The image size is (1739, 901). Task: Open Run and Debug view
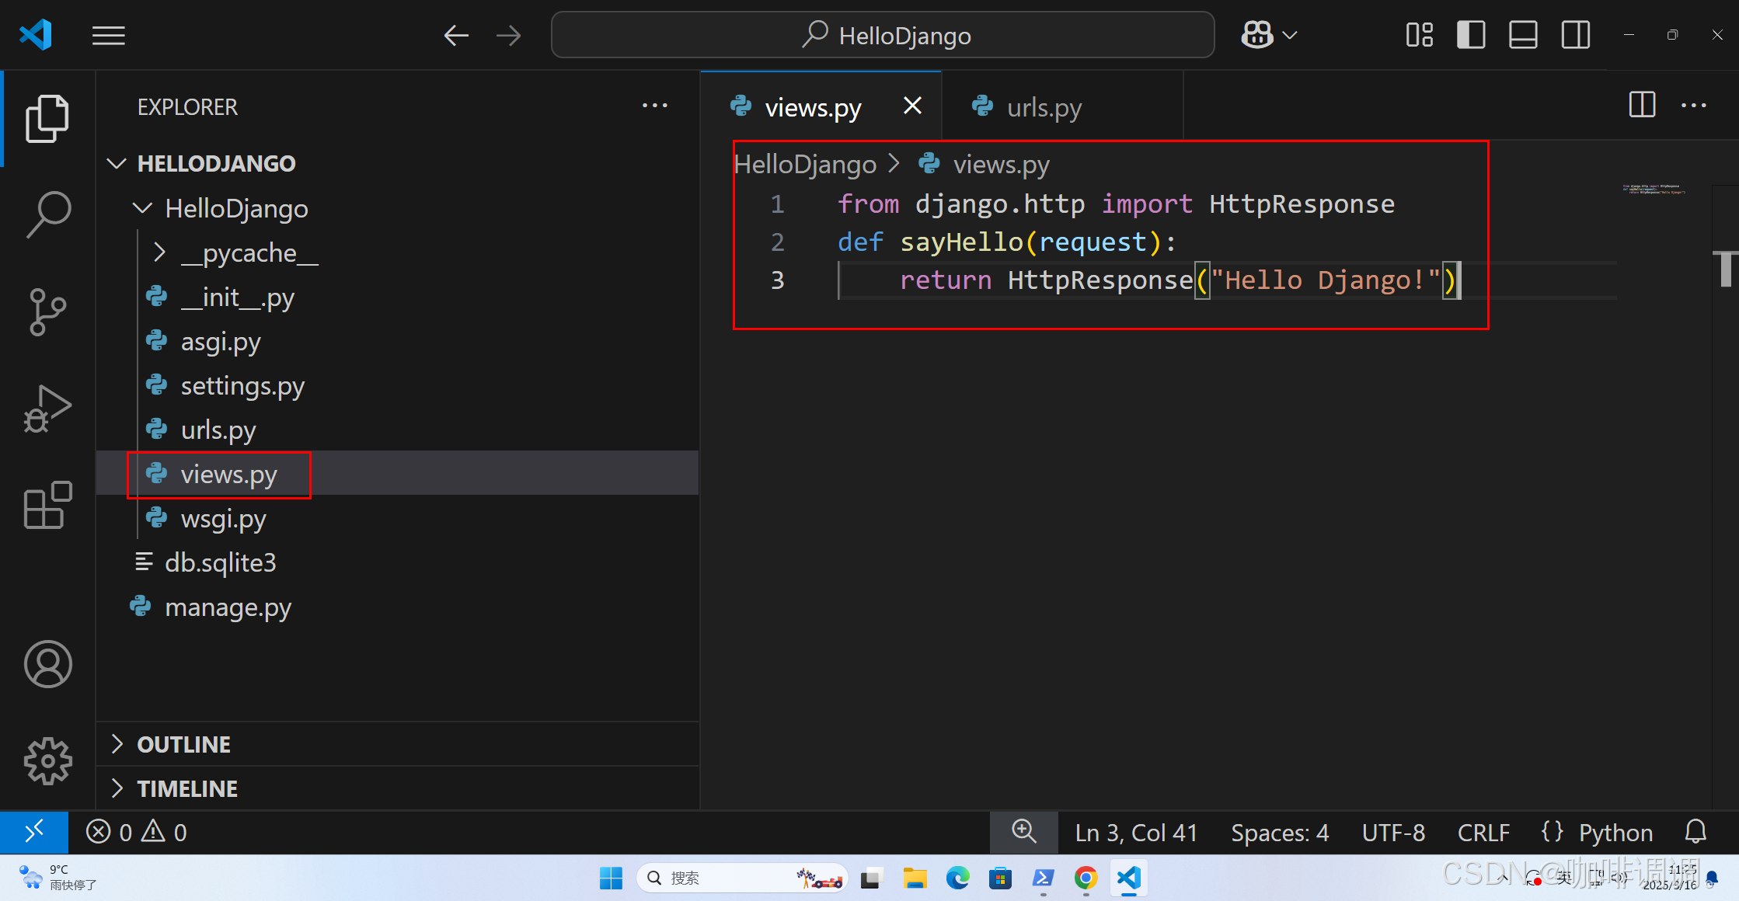47,408
